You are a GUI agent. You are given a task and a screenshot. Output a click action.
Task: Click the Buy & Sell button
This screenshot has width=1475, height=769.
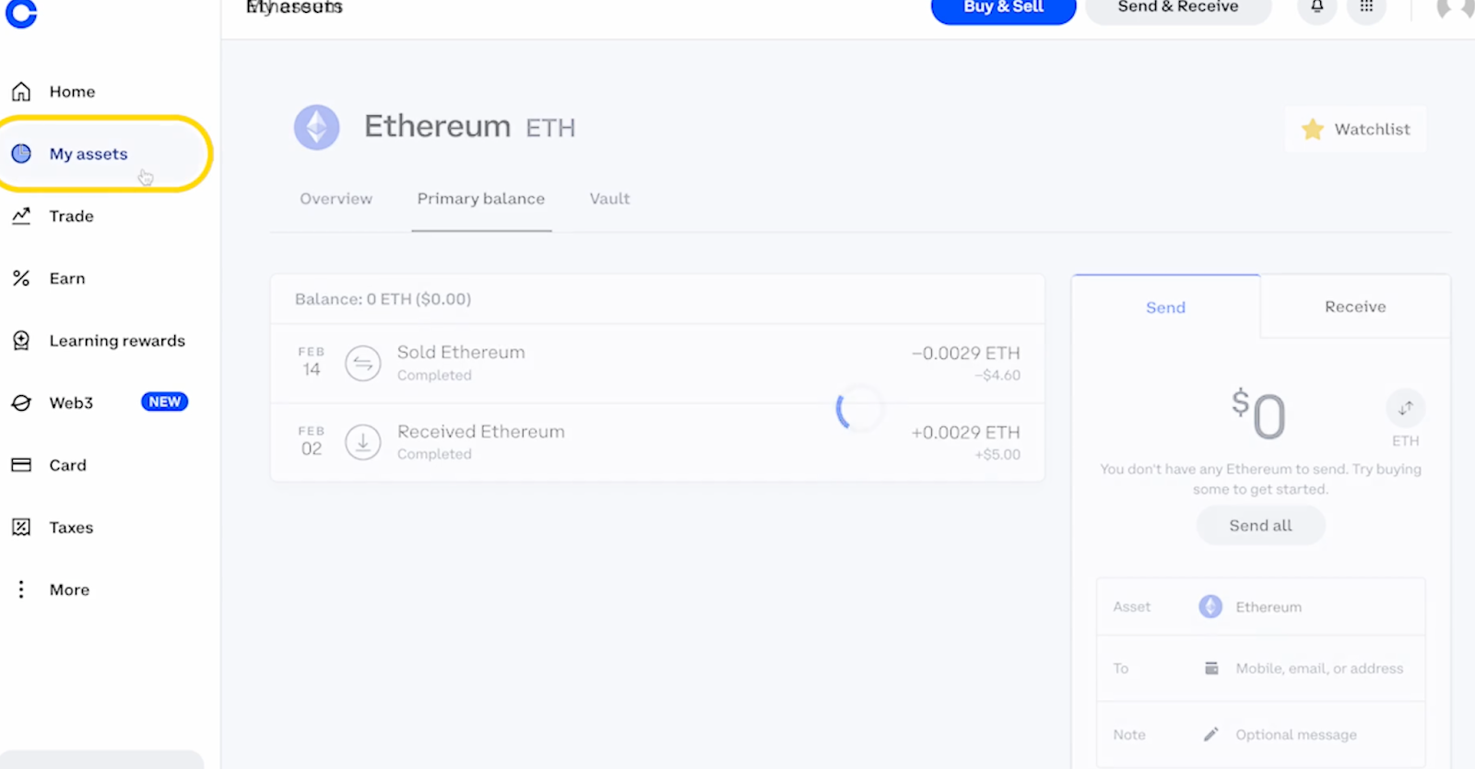[1003, 8]
